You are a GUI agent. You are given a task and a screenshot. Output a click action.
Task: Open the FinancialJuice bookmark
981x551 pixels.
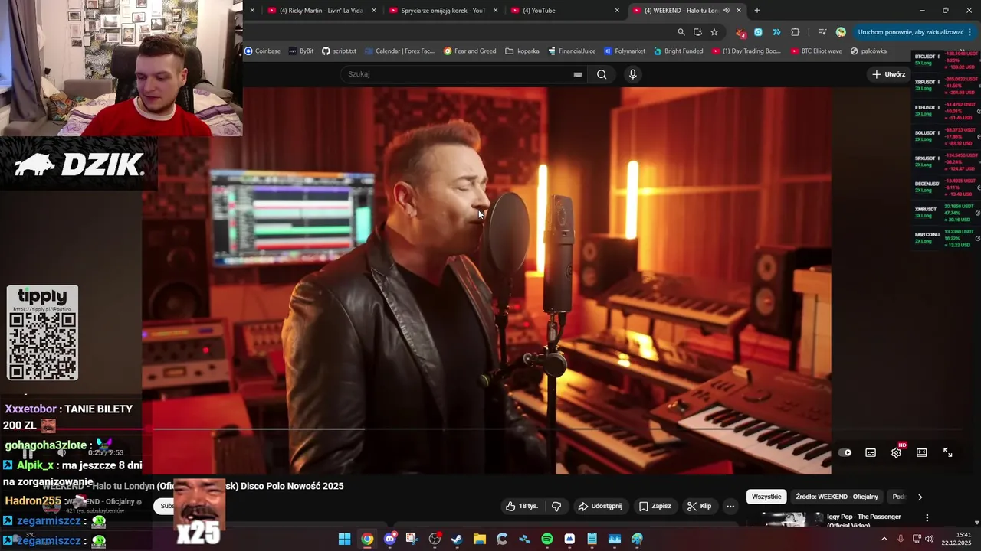point(572,51)
